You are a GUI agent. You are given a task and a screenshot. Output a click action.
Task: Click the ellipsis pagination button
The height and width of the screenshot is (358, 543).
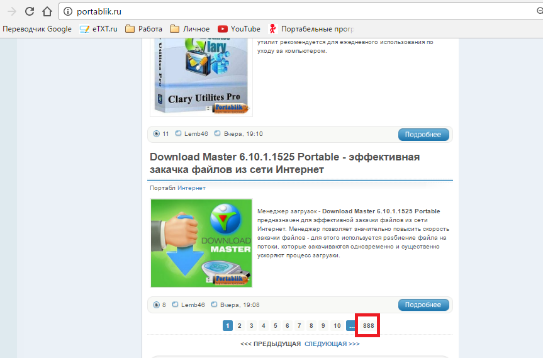pyautogui.click(x=351, y=325)
